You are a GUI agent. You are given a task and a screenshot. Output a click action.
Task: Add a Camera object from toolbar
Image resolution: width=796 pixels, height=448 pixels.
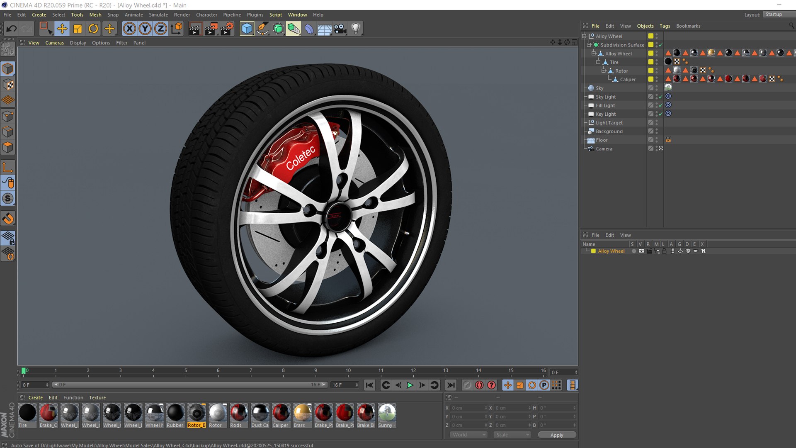[340, 29]
